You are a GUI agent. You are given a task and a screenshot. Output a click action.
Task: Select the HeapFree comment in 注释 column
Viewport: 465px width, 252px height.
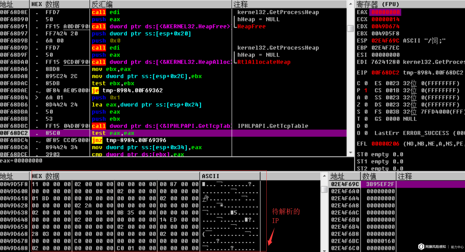tap(251, 26)
